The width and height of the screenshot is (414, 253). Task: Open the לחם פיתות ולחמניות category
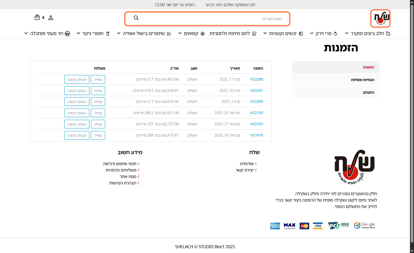(230, 33)
